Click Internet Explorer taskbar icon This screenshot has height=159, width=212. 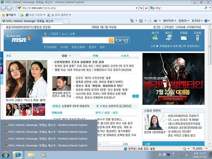pos(18,155)
